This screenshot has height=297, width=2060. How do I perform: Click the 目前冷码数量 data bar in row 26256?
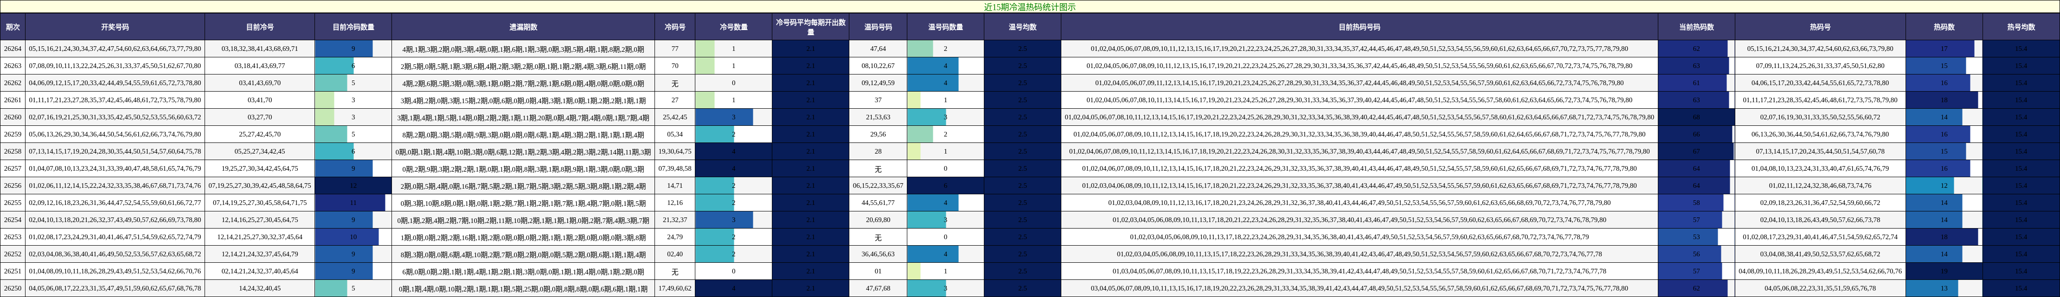pos(353,186)
